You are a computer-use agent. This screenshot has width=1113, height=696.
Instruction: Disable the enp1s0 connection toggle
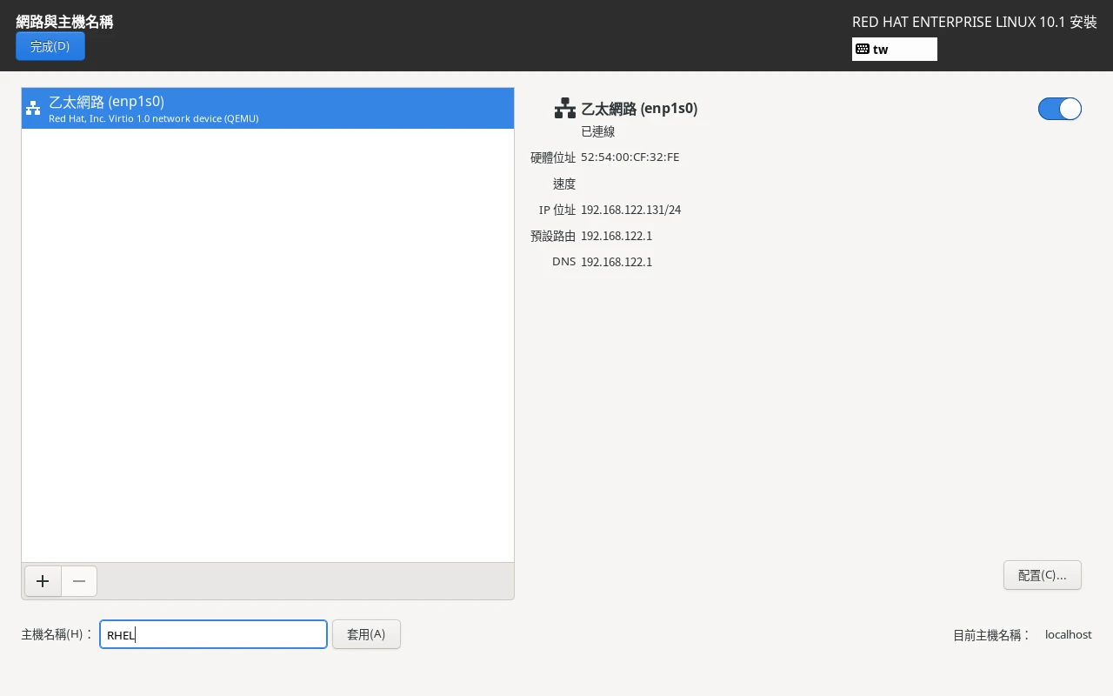1059,109
